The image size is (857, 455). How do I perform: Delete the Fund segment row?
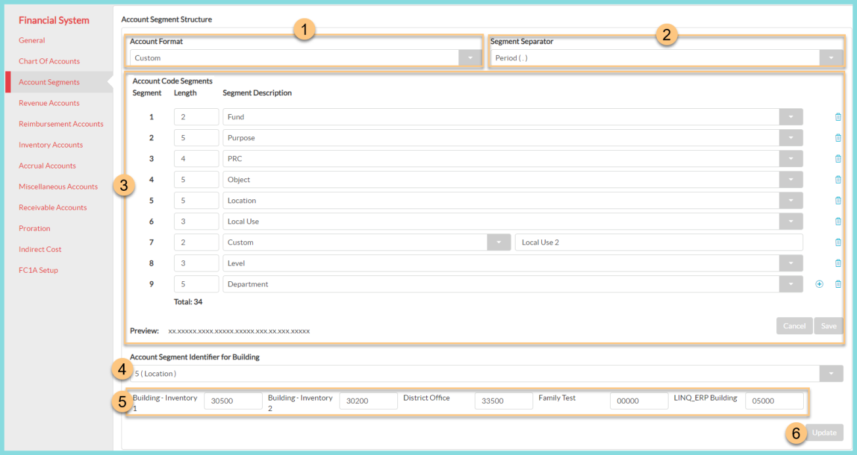point(838,117)
